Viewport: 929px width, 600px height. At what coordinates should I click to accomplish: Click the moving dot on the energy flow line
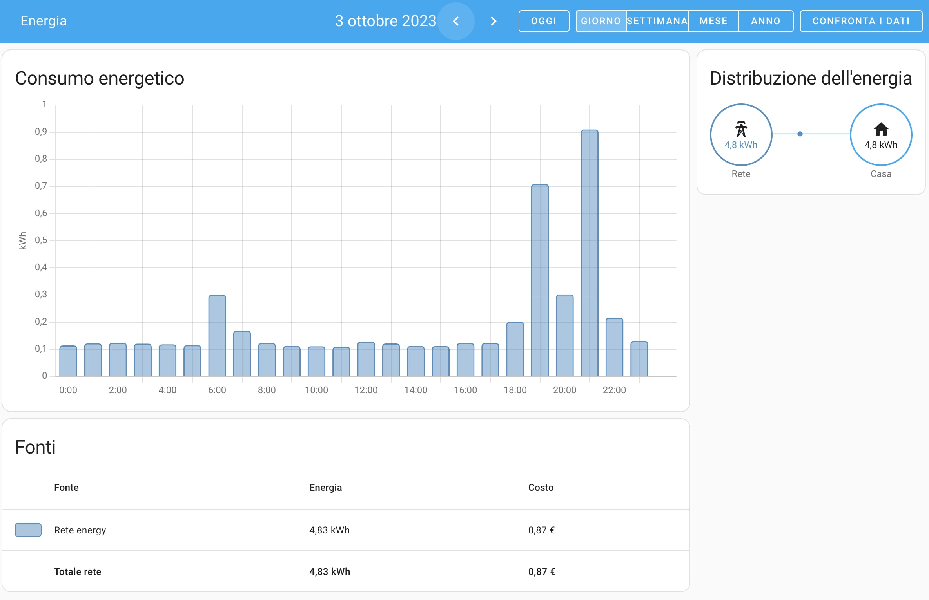[800, 134]
